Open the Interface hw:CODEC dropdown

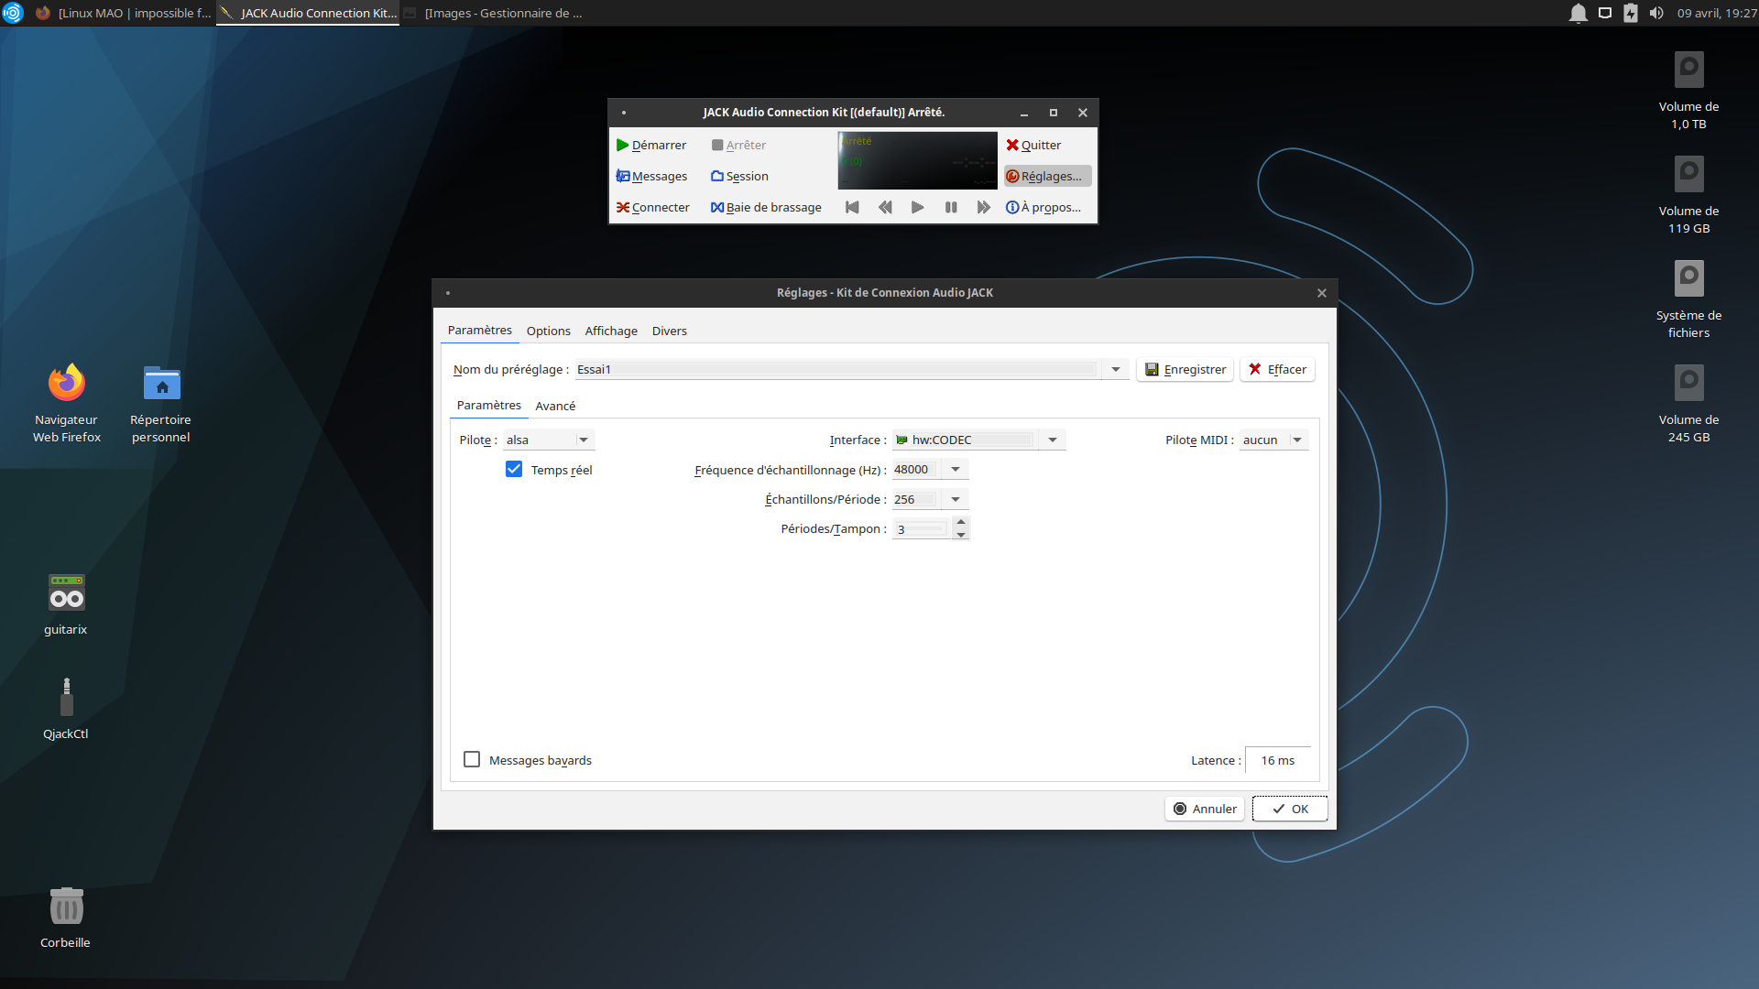1053,440
